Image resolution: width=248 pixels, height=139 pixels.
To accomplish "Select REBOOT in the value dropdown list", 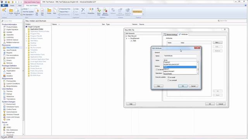I will (180, 69).
